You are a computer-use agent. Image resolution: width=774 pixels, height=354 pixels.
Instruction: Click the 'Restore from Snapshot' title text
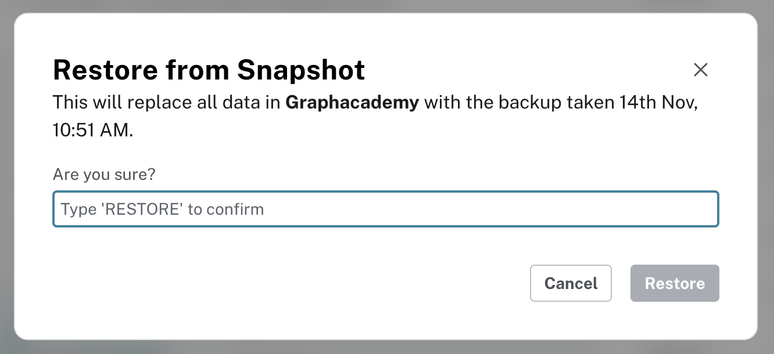209,70
